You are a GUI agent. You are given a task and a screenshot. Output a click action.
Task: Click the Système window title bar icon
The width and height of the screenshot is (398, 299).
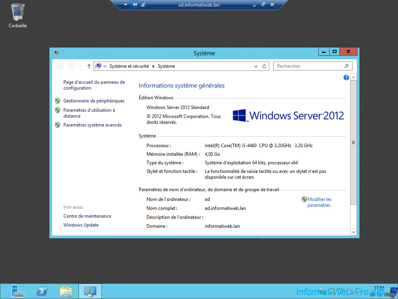tap(56, 53)
